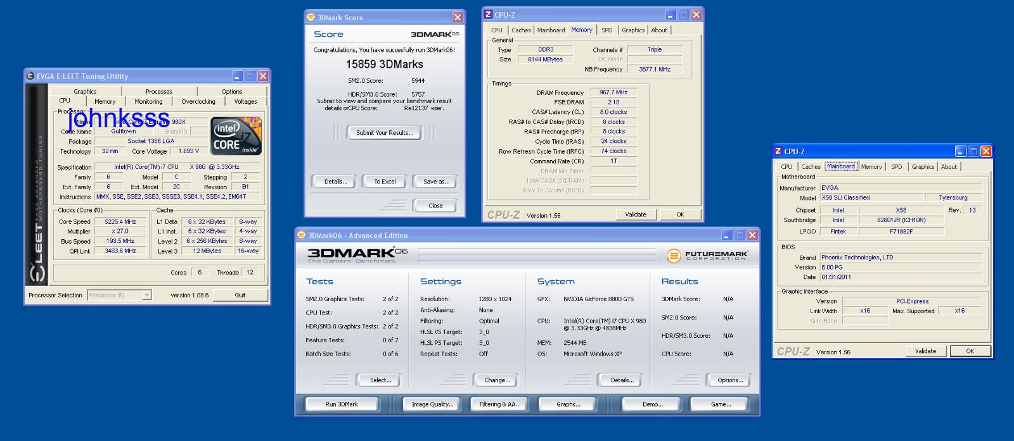Click Submit Your Results button
Viewport: 1014px width, 441px height.
pos(385,132)
